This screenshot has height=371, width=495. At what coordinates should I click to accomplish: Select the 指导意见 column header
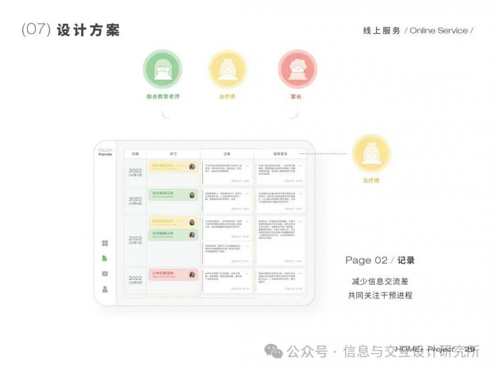[280, 154]
